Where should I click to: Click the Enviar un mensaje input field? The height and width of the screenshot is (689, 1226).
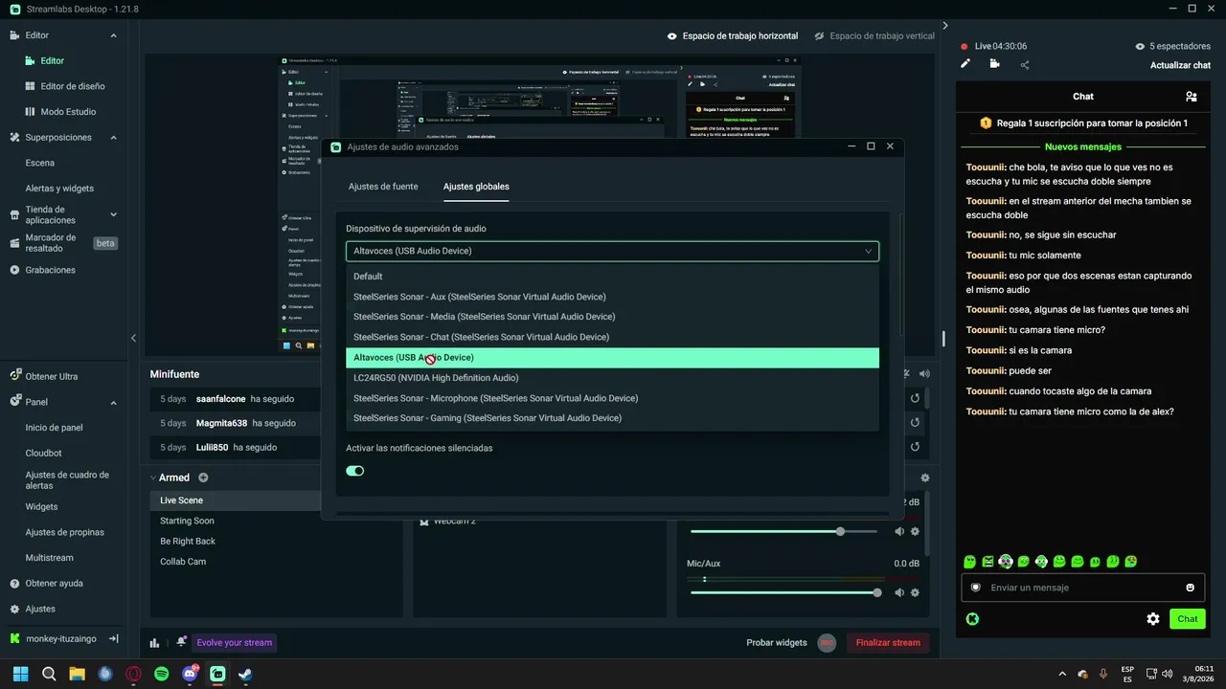1082,588
